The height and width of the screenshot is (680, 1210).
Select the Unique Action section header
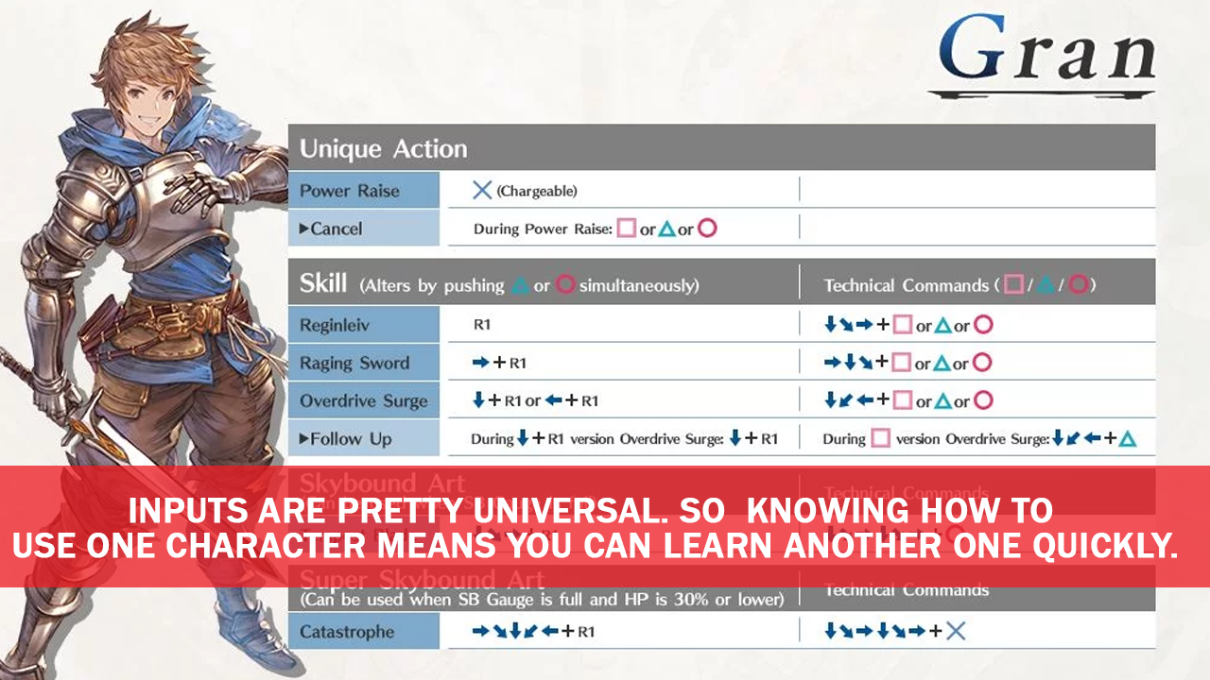tap(384, 148)
